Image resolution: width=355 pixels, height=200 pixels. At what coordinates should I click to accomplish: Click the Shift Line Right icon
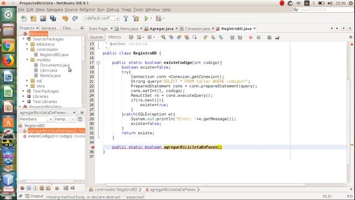pos(240,37)
